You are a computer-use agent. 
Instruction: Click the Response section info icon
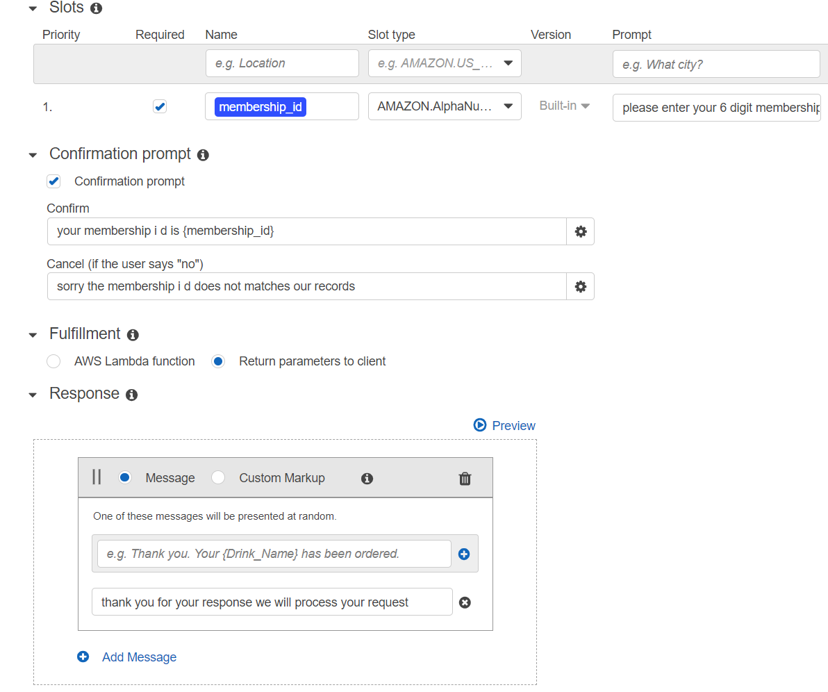pyautogui.click(x=131, y=395)
